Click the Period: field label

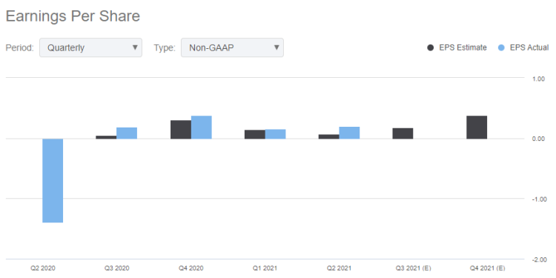point(19,48)
